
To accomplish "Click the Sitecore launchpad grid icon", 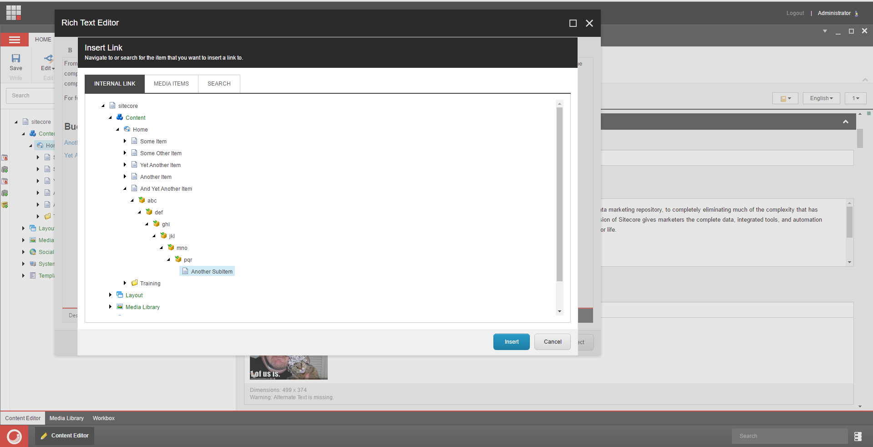I will click(x=14, y=13).
